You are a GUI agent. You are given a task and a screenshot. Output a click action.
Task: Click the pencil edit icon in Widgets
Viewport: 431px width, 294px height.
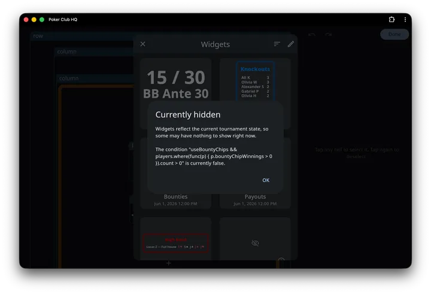tap(291, 44)
